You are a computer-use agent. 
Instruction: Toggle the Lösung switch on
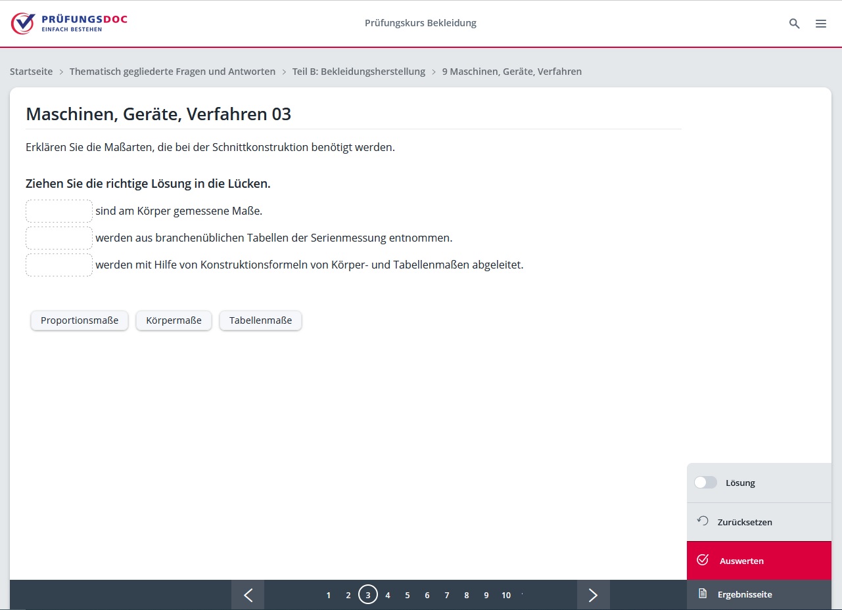[705, 483]
